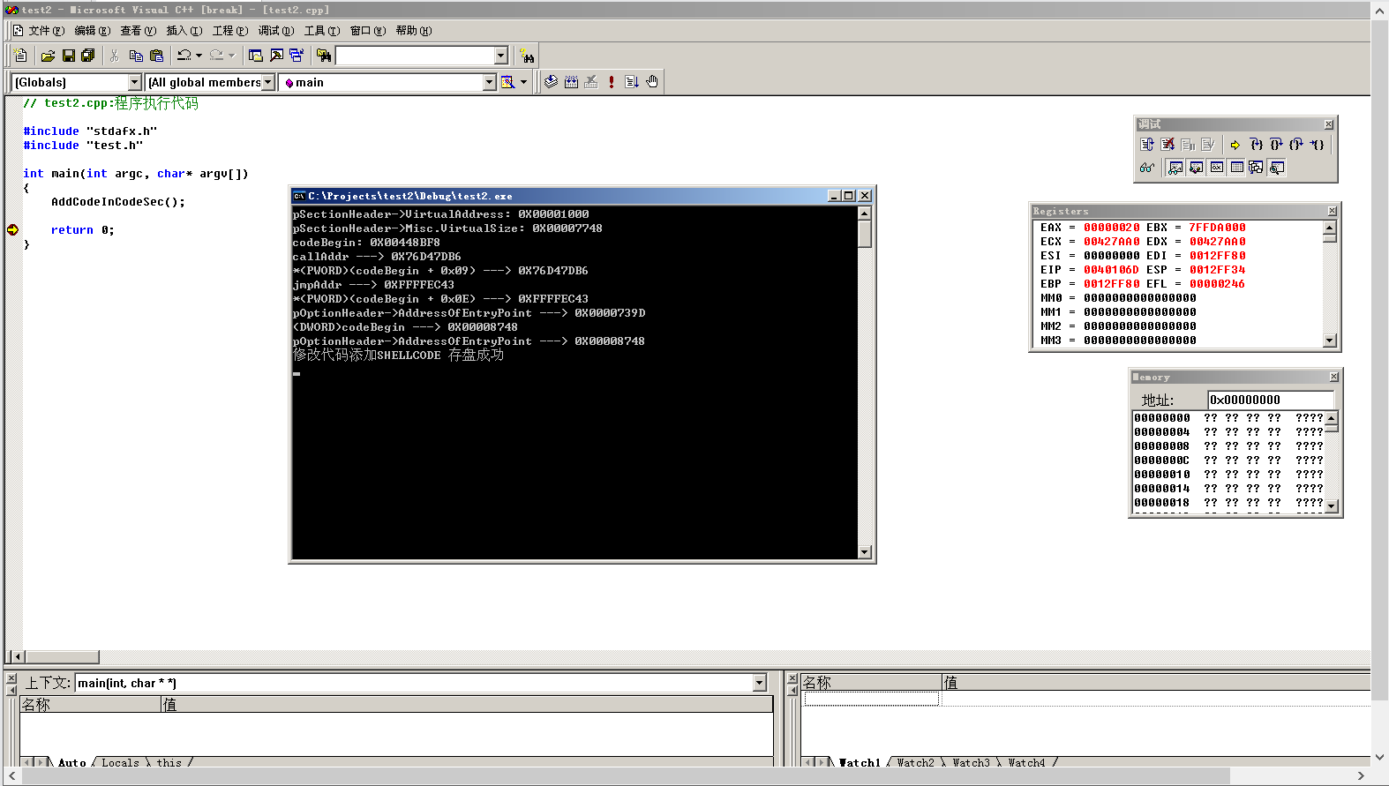Screen dimensions: 1389x786
Task: Click Step Out in Debug toolbar
Action: (1296, 145)
